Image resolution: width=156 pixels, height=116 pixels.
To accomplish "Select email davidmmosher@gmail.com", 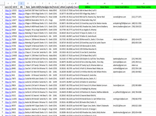I will pos(122,112).
